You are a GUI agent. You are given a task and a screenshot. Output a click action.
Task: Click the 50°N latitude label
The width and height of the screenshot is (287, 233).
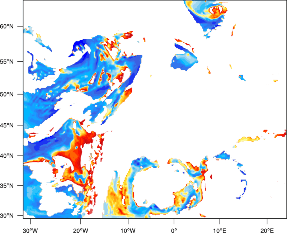tap(7, 94)
